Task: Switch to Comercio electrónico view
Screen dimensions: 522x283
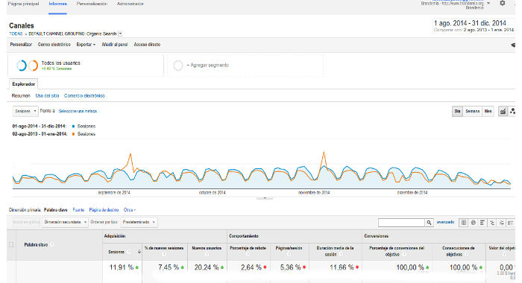Action: (x=84, y=96)
